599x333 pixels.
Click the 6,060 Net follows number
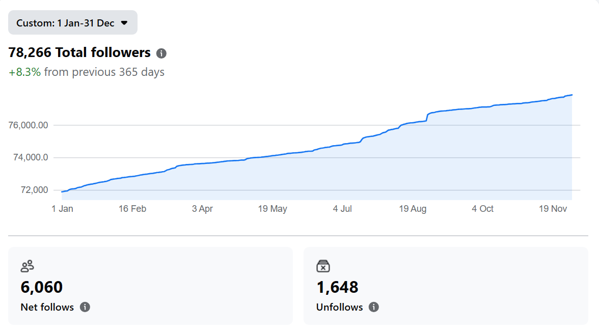[x=42, y=287]
